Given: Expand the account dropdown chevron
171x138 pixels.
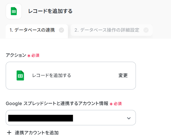Looking at the screenshot, I should (129, 118).
